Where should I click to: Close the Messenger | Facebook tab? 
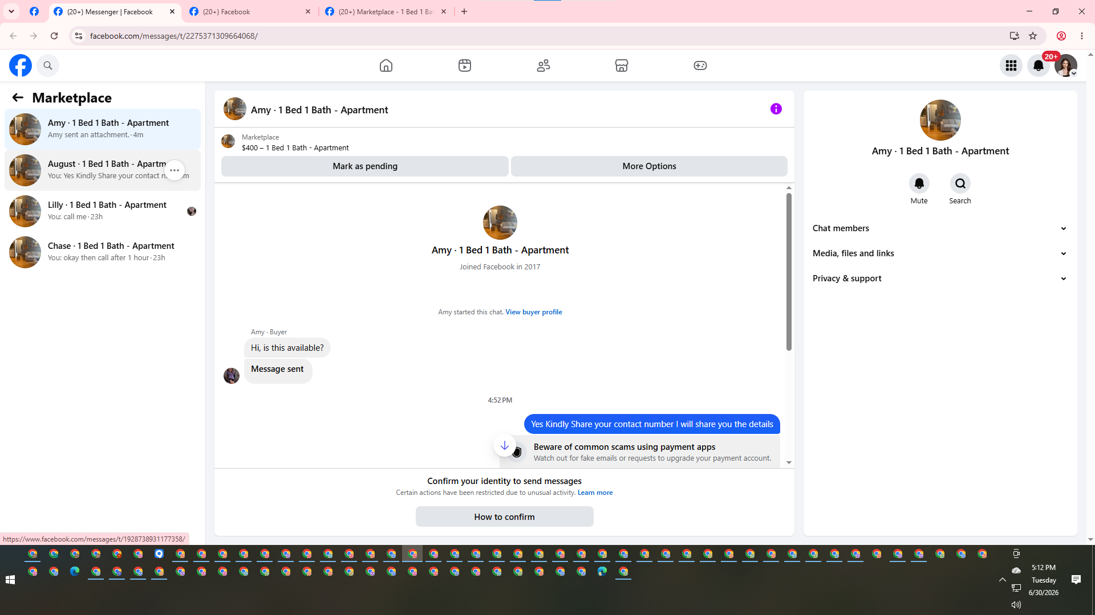[x=172, y=11]
